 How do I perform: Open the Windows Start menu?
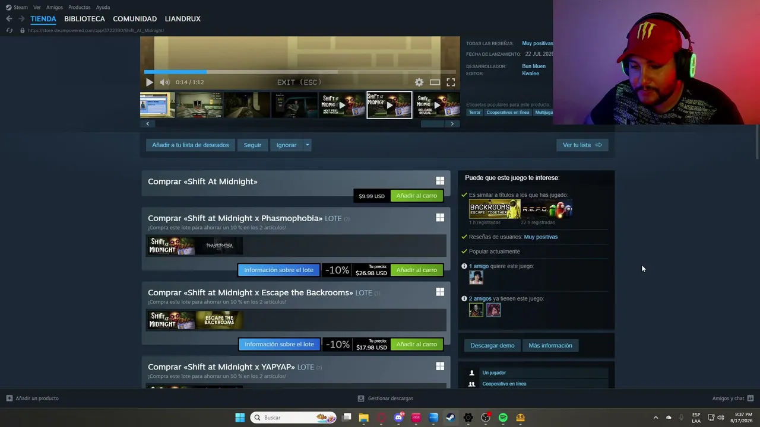[x=240, y=418]
